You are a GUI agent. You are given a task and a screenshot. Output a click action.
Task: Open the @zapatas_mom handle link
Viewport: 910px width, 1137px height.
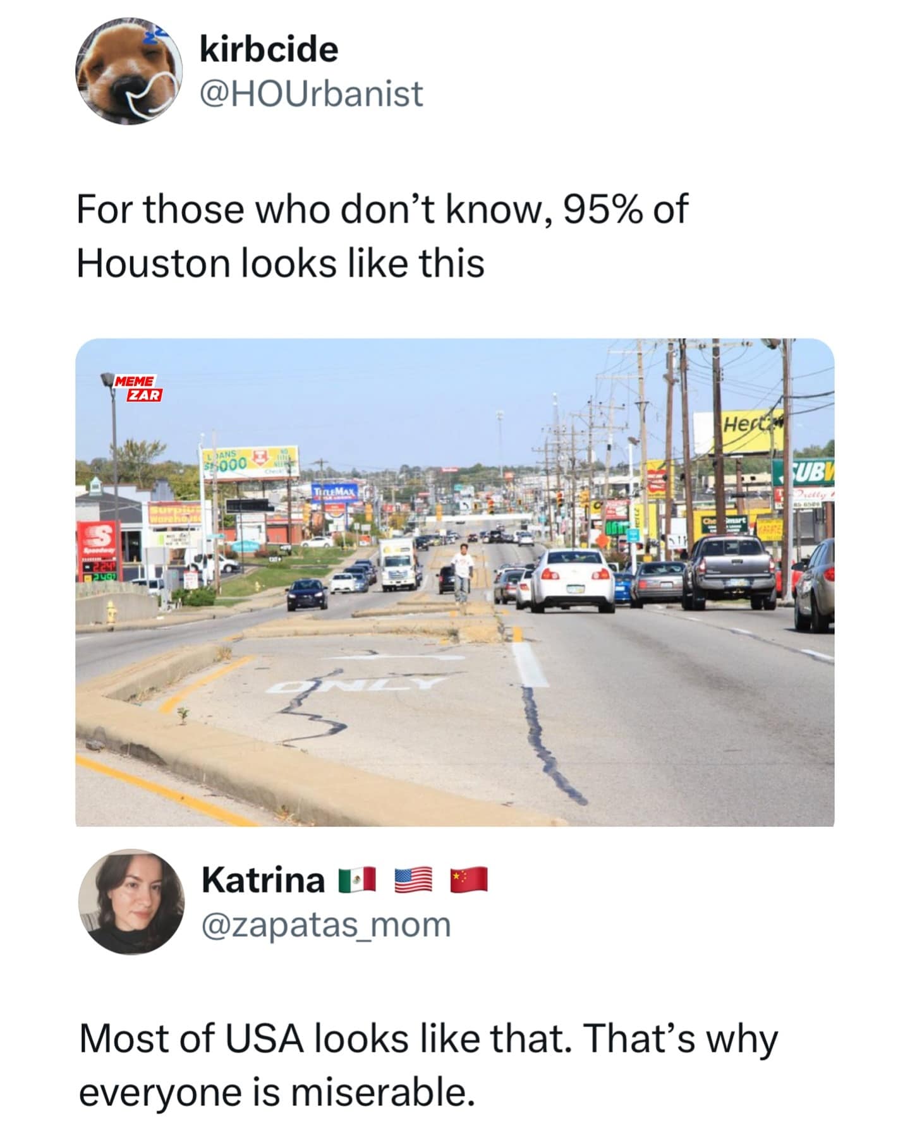point(326,925)
